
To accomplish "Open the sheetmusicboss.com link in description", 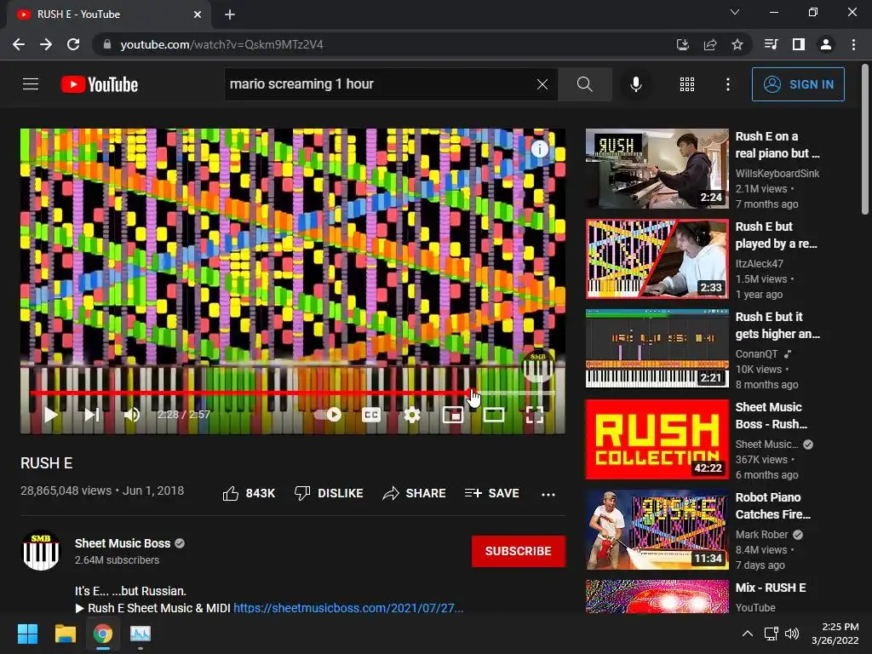I will [x=348, y=608].
